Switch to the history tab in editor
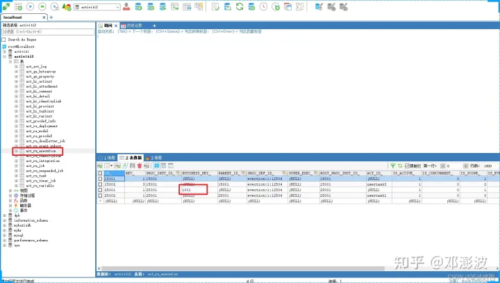Image resolution: width=500 pixels, height=283 pixels. coord(131,25)
